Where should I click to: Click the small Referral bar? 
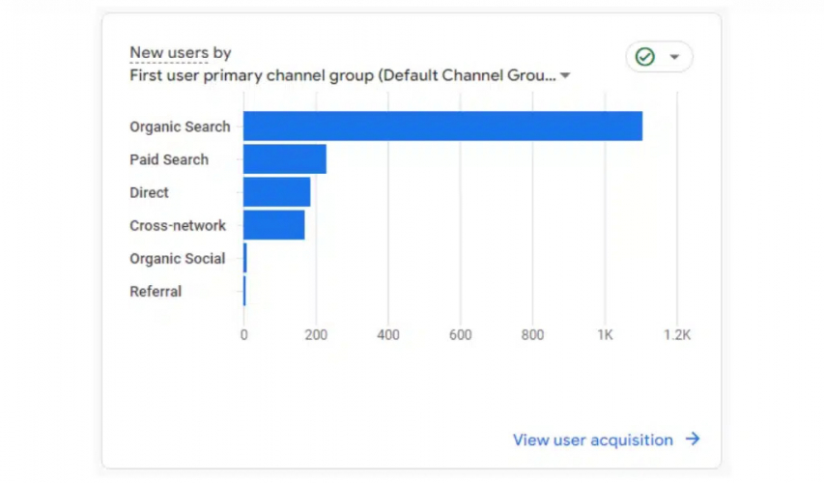pos(244,291)
